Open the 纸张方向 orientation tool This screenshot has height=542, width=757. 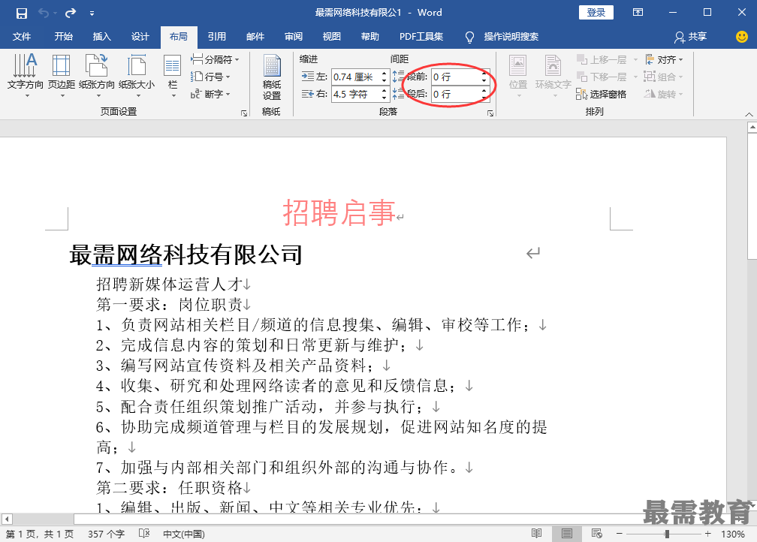[x=97, y=75]
